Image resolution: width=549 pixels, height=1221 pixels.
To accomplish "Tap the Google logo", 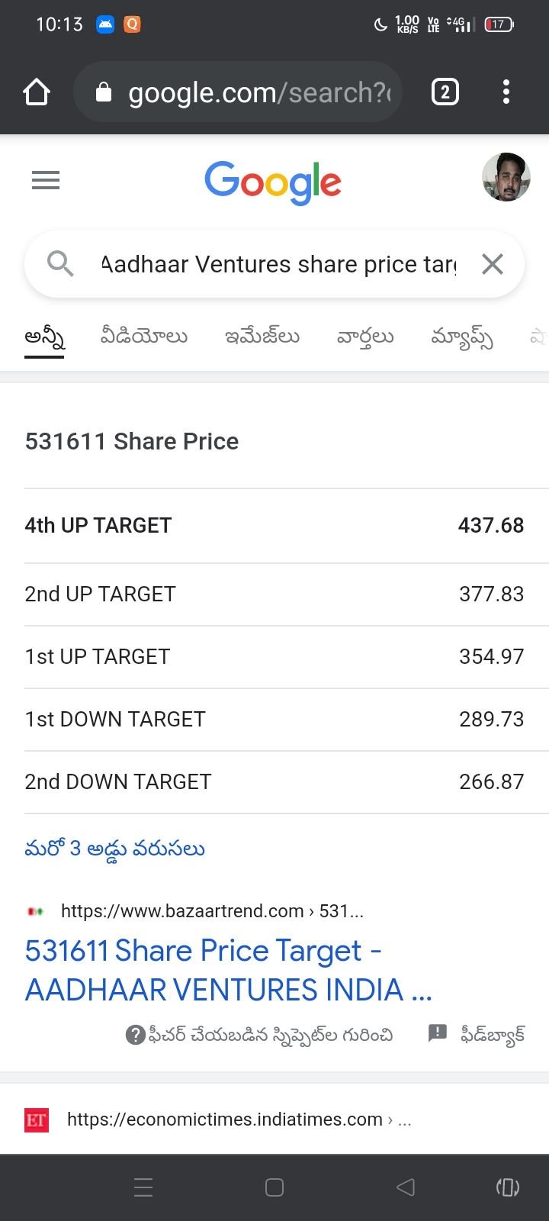I will (x=273, y=182).
